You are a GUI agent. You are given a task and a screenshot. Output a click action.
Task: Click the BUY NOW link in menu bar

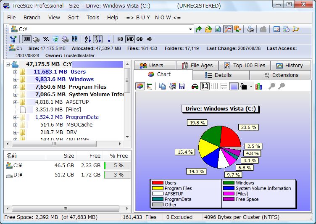click(153, 18)
